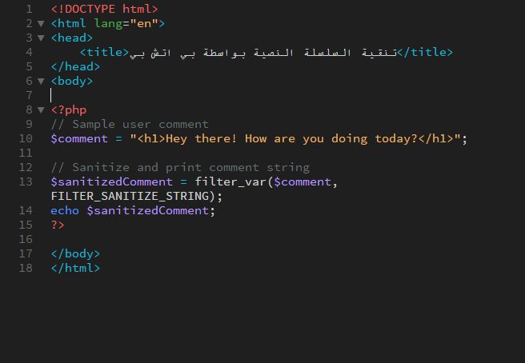Fold the PHP block arrow on line 8
The height and width of the screenshot is (363, 525).
click(x=41, y=110)
